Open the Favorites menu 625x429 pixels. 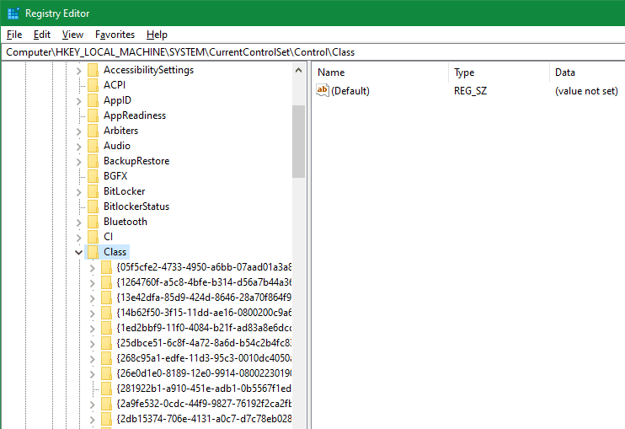[x=115, y=35]
